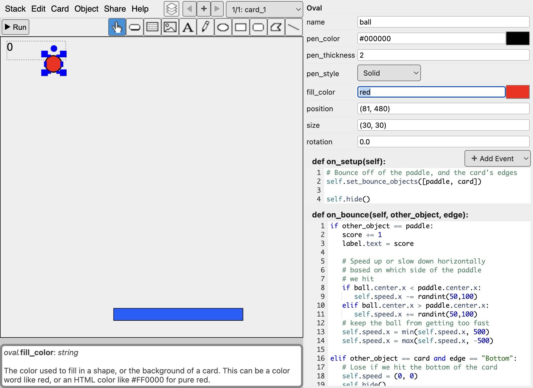Image resolution: width=533 pixels, height=388 pixels.
Task: Select the Oval shape tool
Action: click(x=223, y=27)
